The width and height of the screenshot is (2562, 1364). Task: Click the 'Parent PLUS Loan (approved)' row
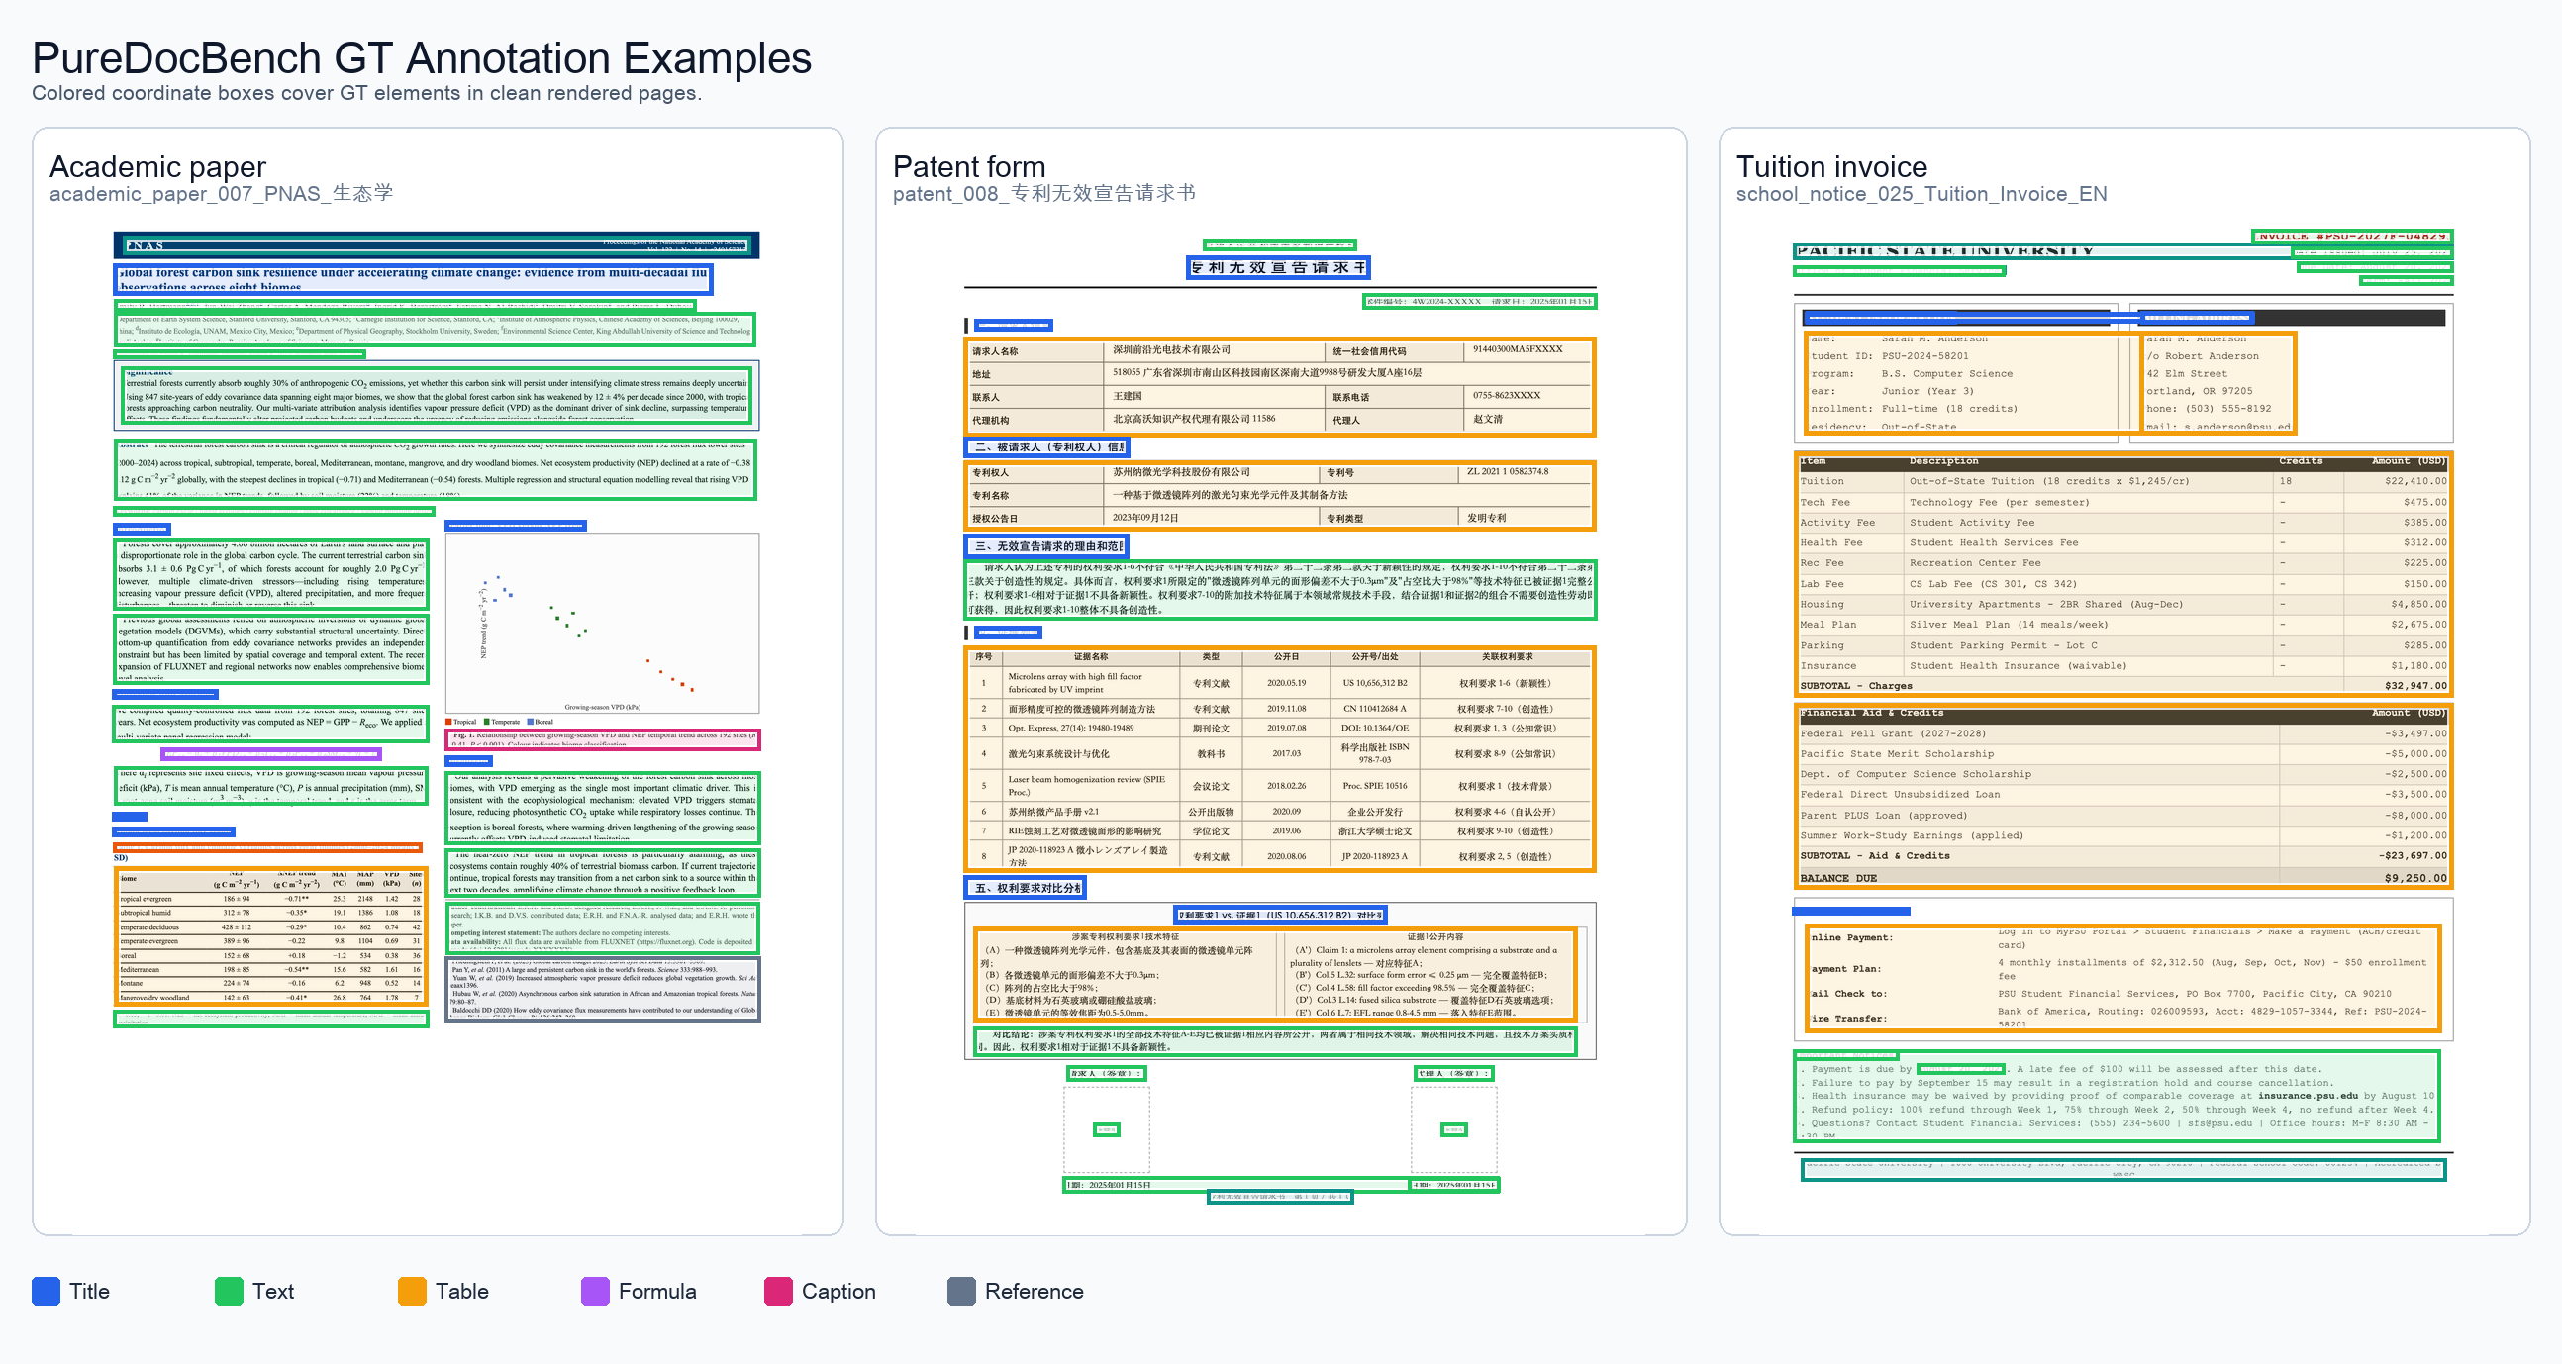point(2122,816)
